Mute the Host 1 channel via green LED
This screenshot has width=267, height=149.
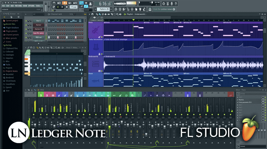[x=26, y=21]
